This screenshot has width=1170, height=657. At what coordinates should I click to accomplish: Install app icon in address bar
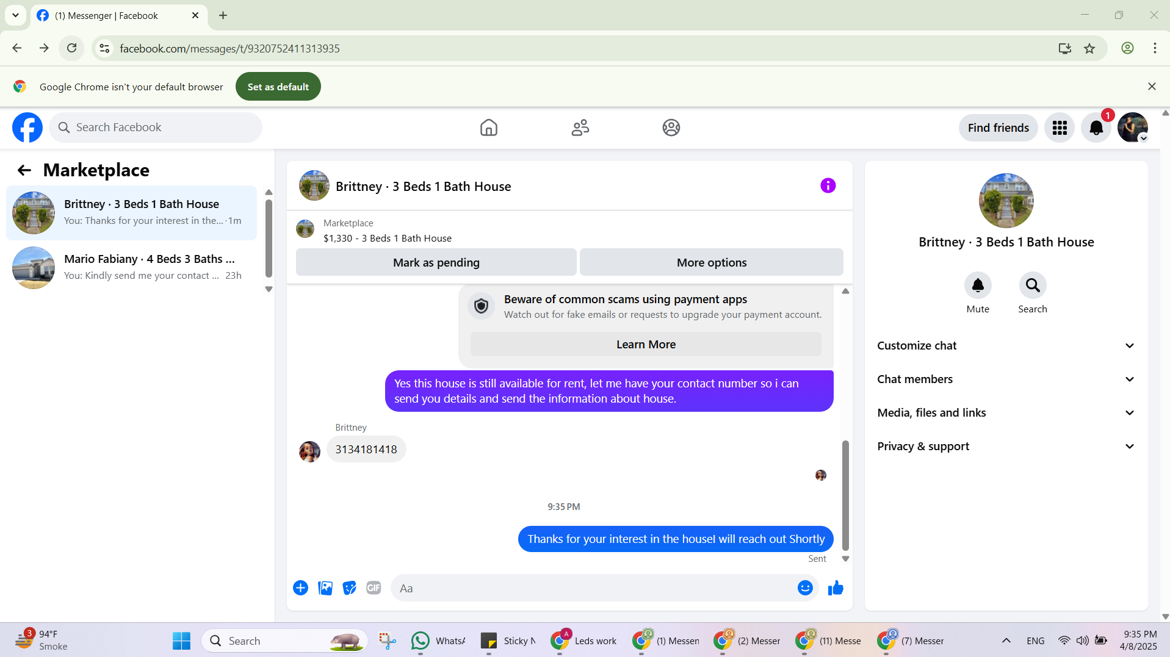click(x=1065, y=48)
